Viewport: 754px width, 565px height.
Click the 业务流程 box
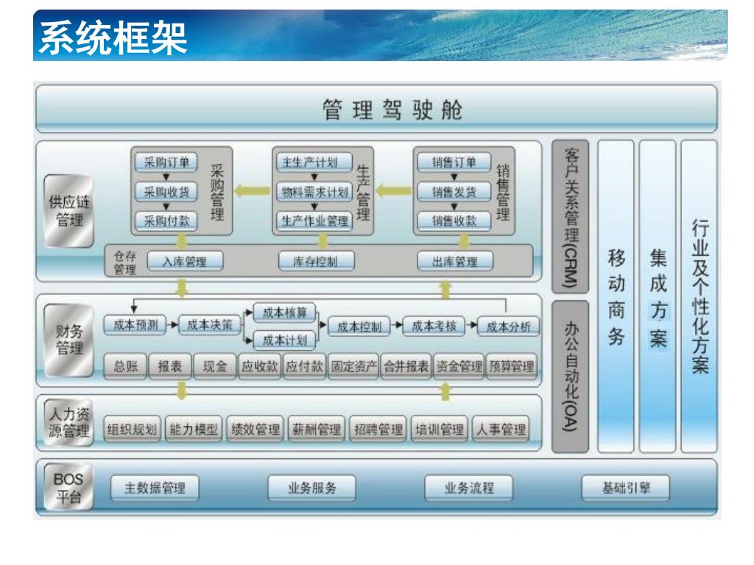(x=469, y=488)
